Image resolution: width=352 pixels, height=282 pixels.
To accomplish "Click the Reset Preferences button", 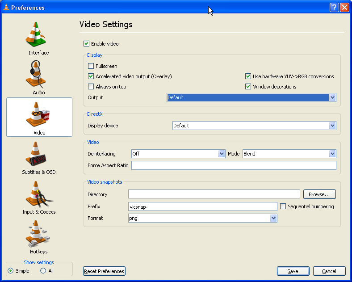I will (104, 271).
